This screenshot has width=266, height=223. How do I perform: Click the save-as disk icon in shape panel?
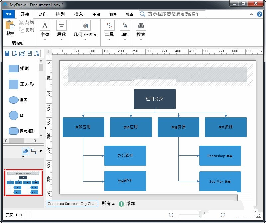[x=29, y=53]
